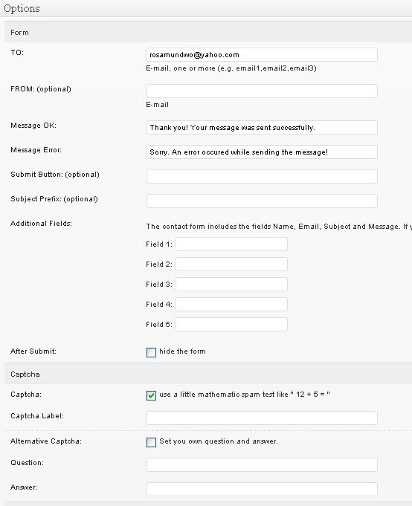Edit the Message Error text field
The width and height of the screenshot is (412, 506).
click(262, 152)
